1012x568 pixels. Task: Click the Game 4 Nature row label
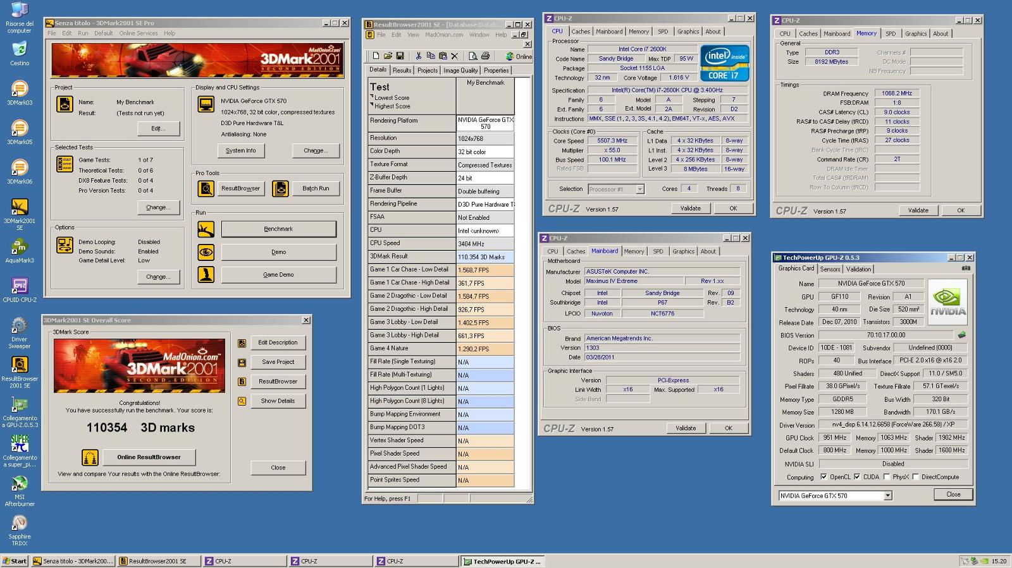412,348
